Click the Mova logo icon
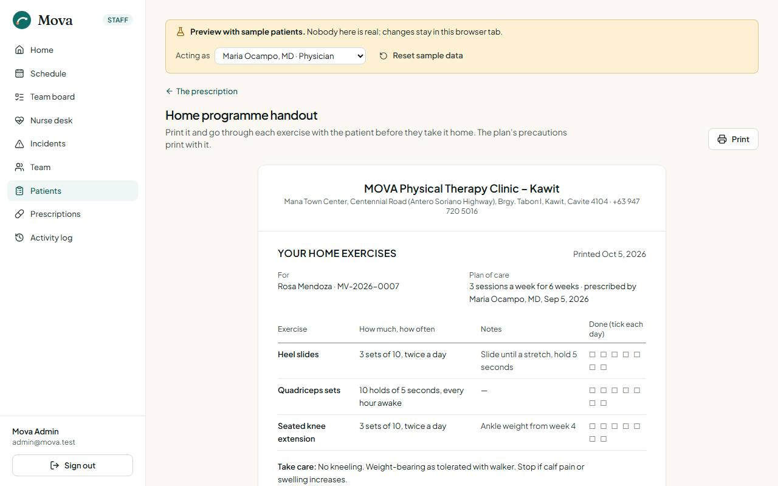The image size is (778, 486). [22, 20]
